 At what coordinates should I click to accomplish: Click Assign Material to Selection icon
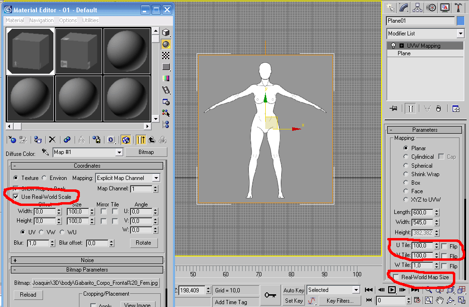(x=38, y=140)
